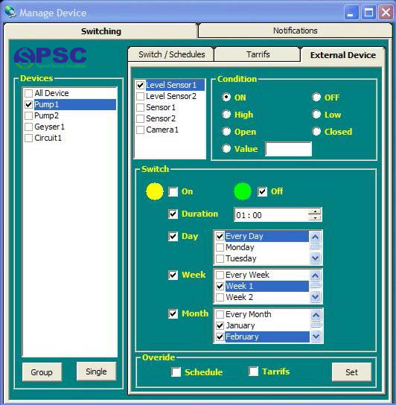The width and height of the screenshot is (396, 405).
Task: Enable the switch On checkbox
Action: click(173, 191)
